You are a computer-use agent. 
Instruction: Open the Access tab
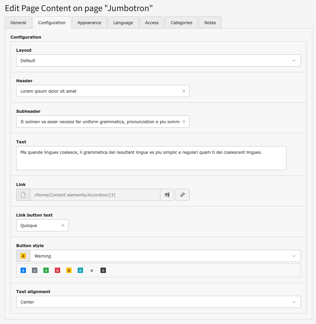click(x=152, y=23)
